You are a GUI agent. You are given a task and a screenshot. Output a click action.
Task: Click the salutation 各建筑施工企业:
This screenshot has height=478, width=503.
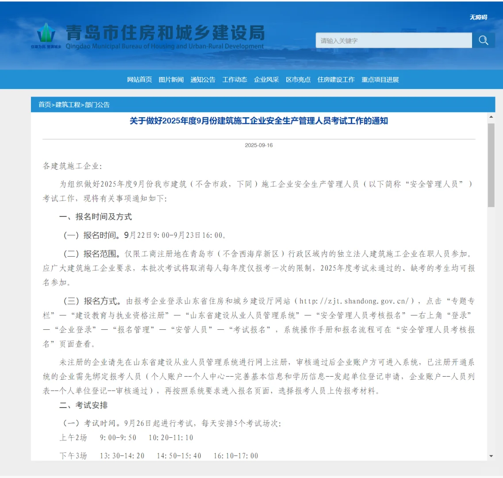tap(72, 166)
